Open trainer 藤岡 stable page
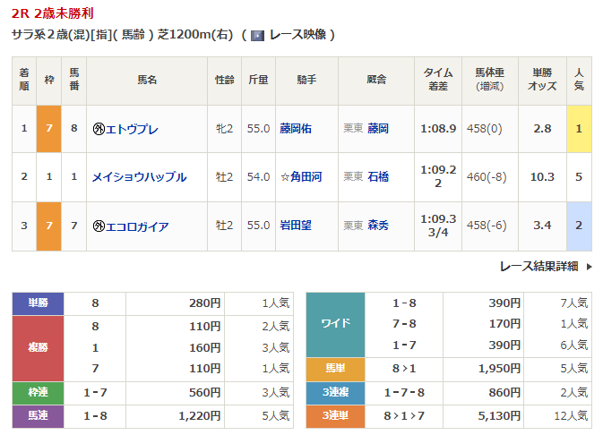This screenshot has width=603, height=435. [x=378, y=129]
